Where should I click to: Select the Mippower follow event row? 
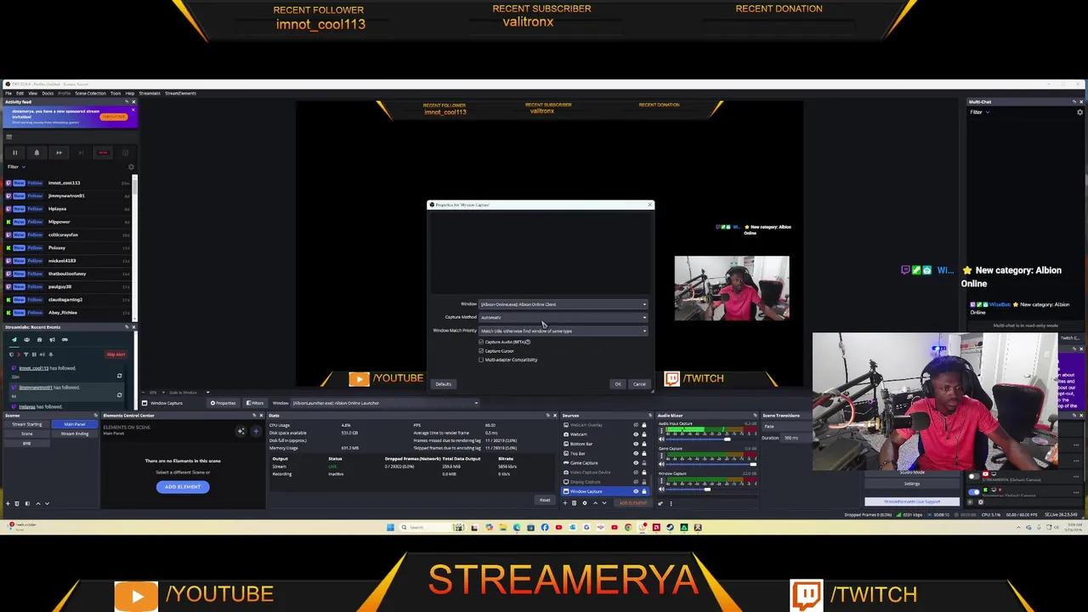[x=68, y=222]
